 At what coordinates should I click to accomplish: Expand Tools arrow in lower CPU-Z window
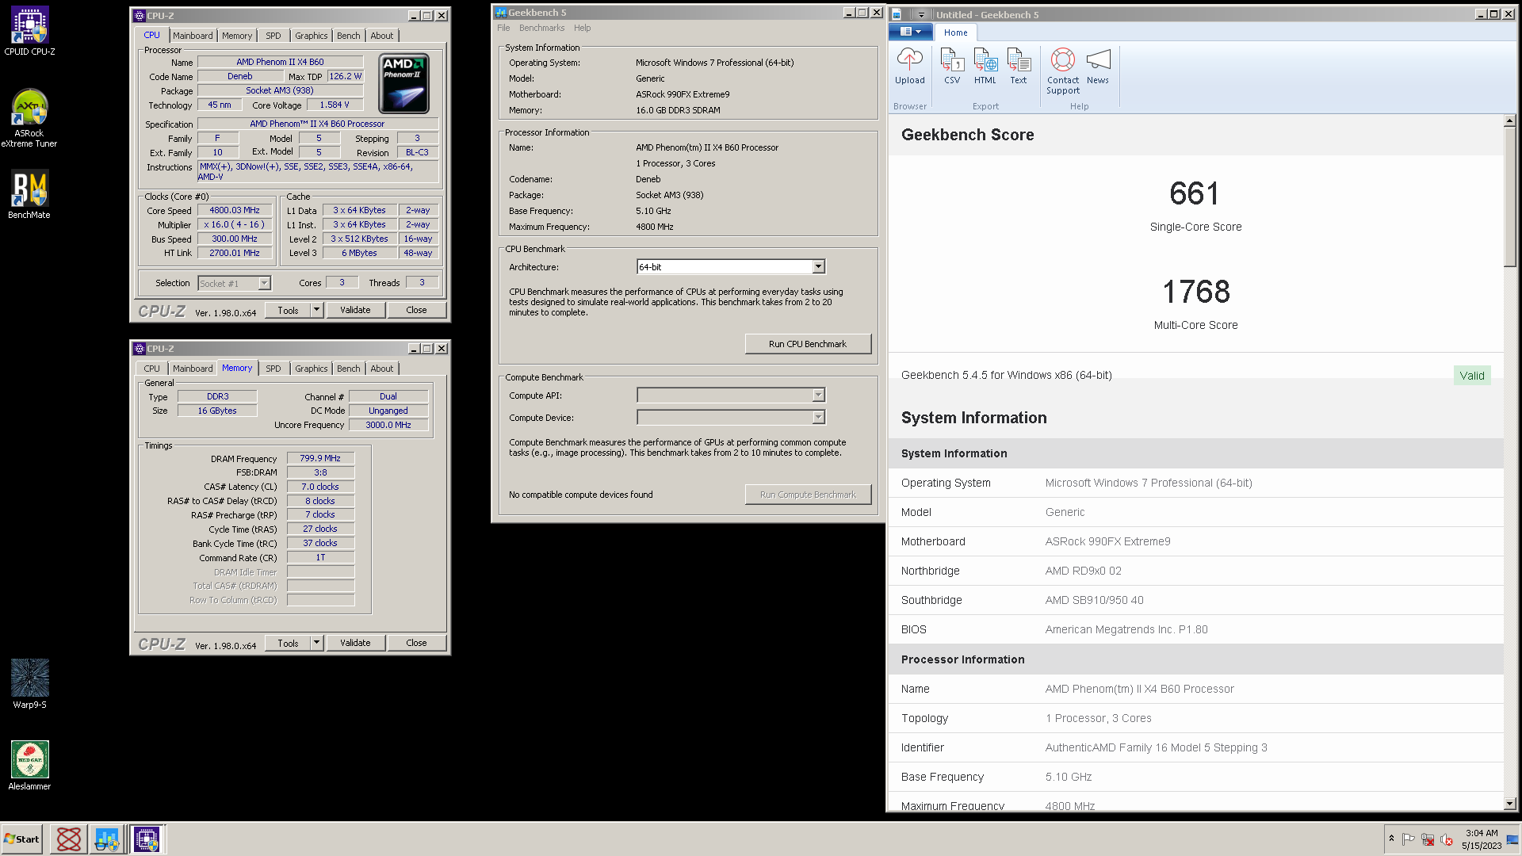point(316,643)
